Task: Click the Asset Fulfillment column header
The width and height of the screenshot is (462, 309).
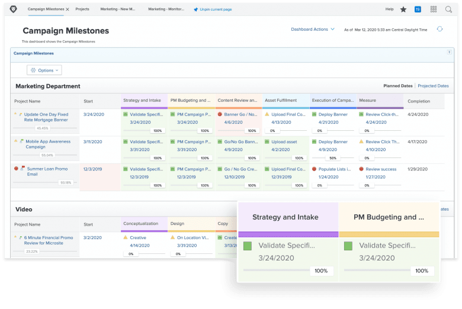Action: (x=286, y=101)
